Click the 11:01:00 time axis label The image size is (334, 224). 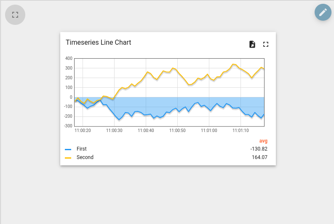209,130
